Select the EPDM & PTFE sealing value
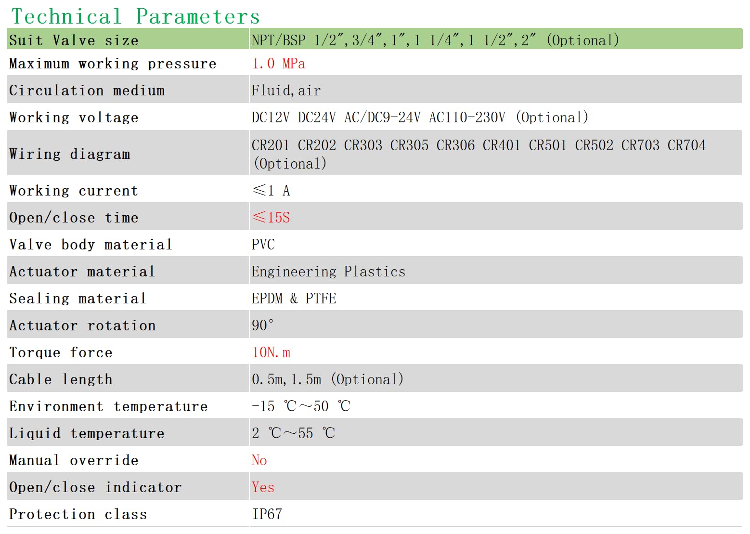Image resolution: width=750 pixels, height=534 pixels. (294, 299)
